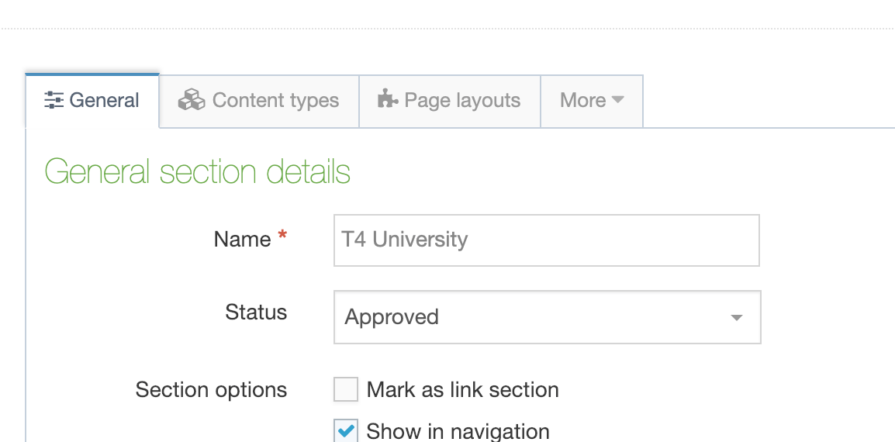Viewport: 895px width, 442px height.
Task: Click the puzzle piece icon for Page layouts
Action: [386, 100]
